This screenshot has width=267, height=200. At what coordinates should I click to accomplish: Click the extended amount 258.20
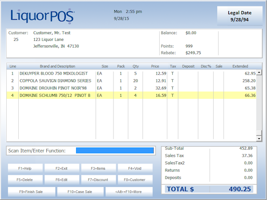click(x=249, y=80)
